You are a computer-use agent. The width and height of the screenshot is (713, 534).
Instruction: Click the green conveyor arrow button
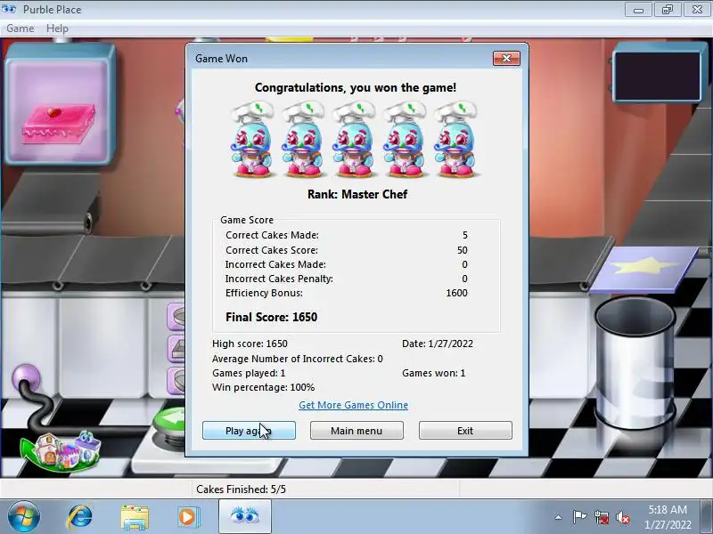169,422
